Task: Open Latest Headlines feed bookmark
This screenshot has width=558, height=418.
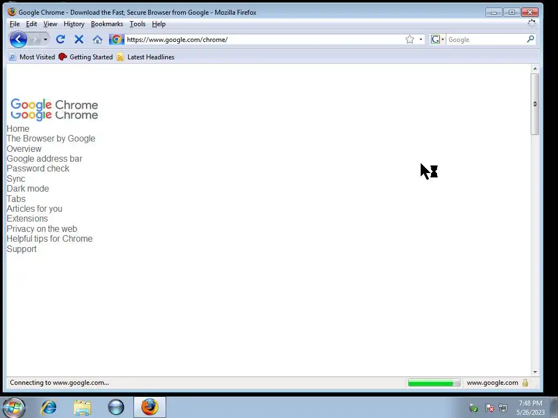Action: point(145,57)
